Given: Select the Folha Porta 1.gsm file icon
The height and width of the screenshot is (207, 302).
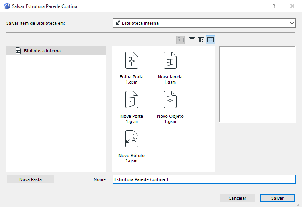Looking at the screenshot, I should tap(132, 60).
